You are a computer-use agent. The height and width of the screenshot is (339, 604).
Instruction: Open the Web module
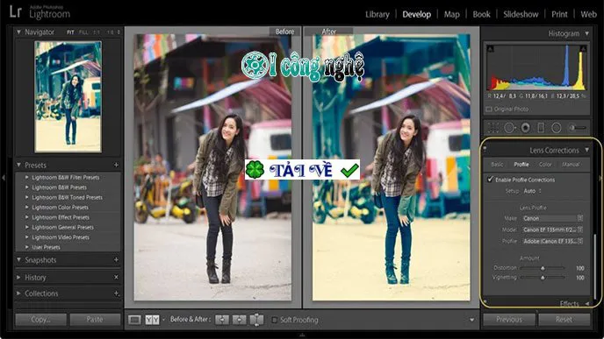[588, 15]
